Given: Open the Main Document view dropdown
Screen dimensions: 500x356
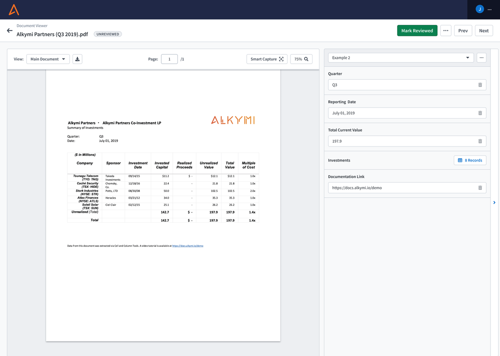Looking at the screenshot, I should [x=48, y=59].
